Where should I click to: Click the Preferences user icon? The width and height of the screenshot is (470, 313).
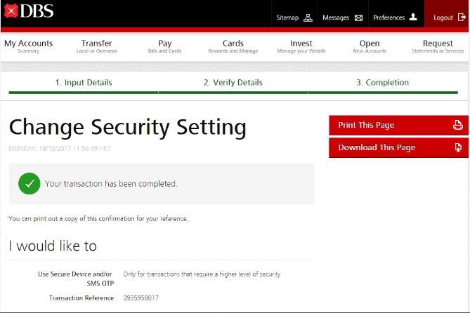[x=413, y=18]
